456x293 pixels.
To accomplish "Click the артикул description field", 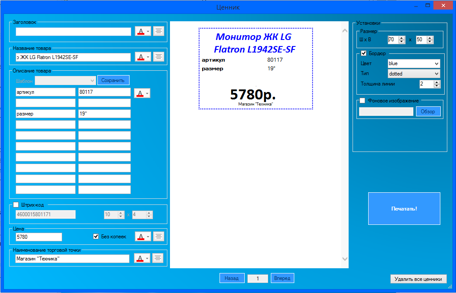I will [46, 92].
